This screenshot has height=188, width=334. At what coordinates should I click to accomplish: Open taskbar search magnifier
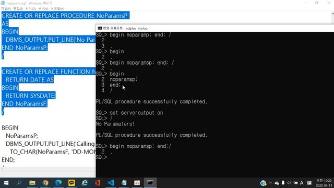pos(19,183)
